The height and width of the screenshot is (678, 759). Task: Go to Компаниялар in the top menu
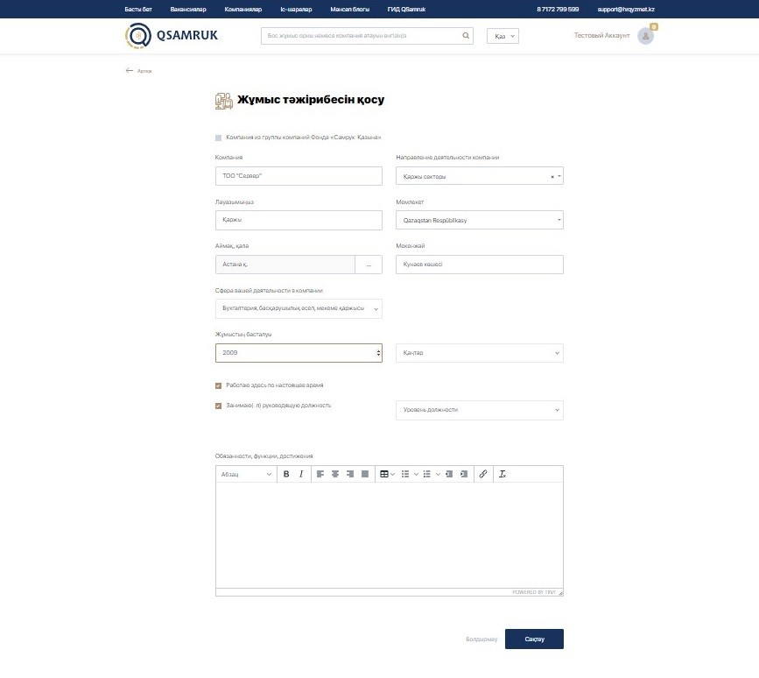(x=242, y=9)
